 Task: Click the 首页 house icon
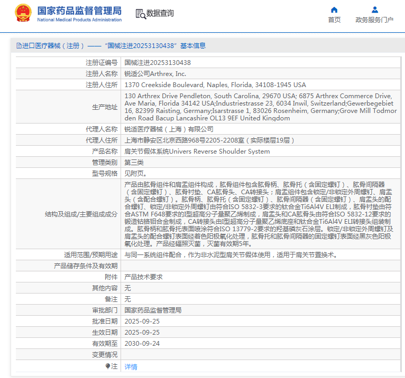click(x=334, y=10)
